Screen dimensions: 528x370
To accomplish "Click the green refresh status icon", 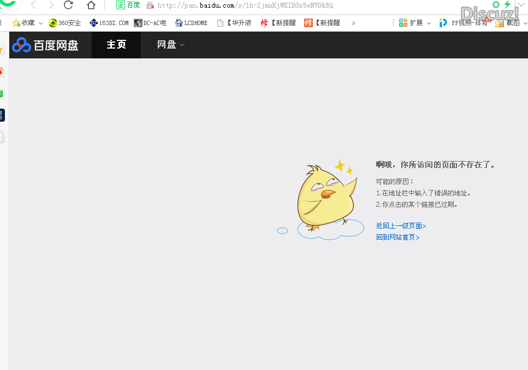I will pyautogui.click(x=496, y=5).
